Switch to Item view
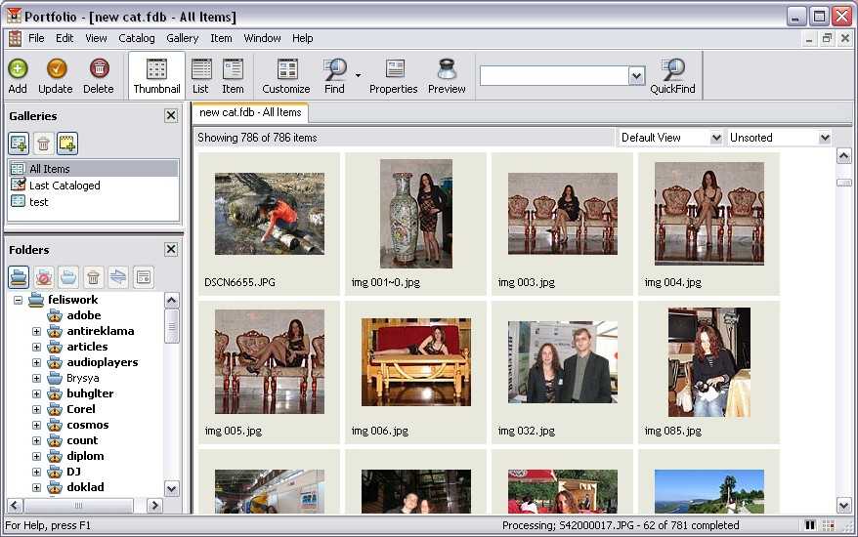858x537 pixels. click(x=233, y=76)
